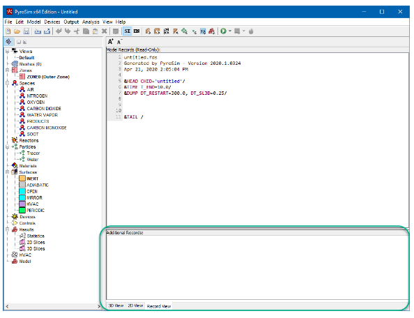The image size is (414, 318).
Task: Click the grayed Stop simulation icon
Action: 237,31
